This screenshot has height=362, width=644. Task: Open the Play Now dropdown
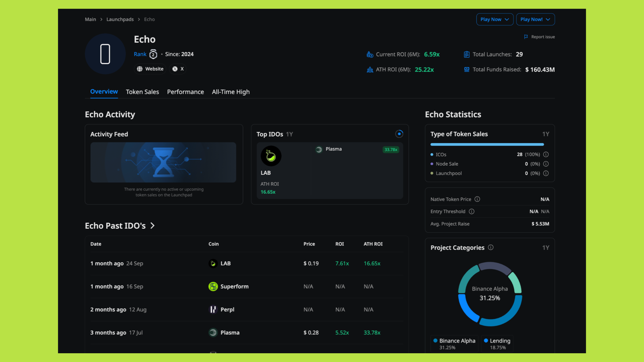tap(495, 20)
